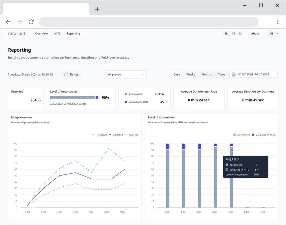Click the 4 Jul bar in automation chart
This screenshot has height=225, width=286.
[x=183, y=176]
